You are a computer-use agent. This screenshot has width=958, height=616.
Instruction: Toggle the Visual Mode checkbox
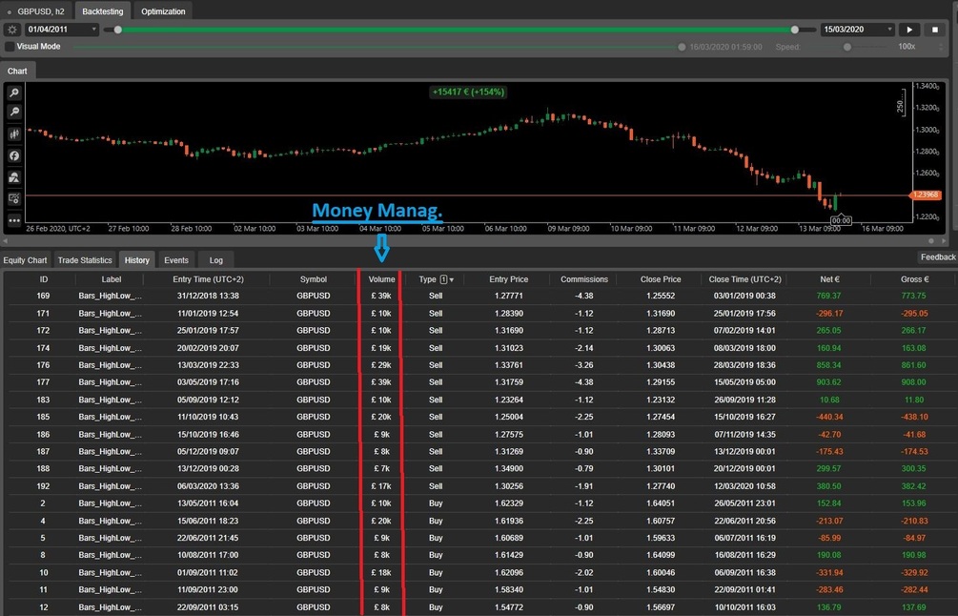[10, 47]
